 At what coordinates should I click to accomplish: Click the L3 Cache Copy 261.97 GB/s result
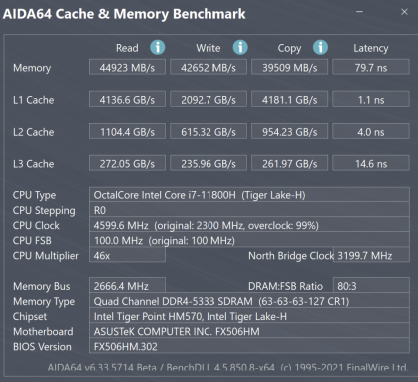click(x=290, y=163)
